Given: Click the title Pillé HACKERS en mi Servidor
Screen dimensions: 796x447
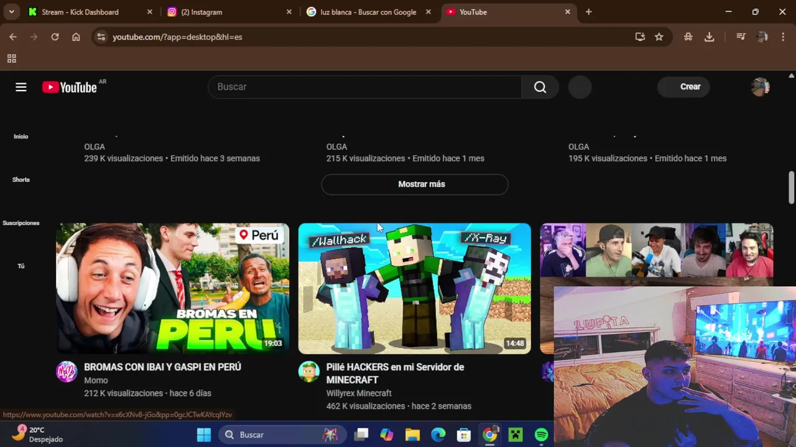Looking at the screenshot, I should click(x=395, y=373).
